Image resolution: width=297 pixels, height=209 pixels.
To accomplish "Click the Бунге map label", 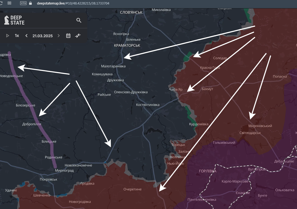I will click(262, 196).
